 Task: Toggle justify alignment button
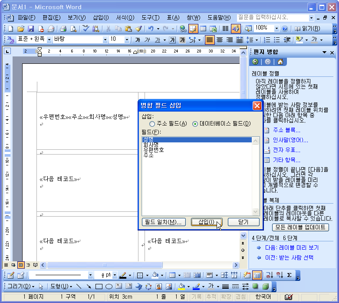[x=210, y=40]
